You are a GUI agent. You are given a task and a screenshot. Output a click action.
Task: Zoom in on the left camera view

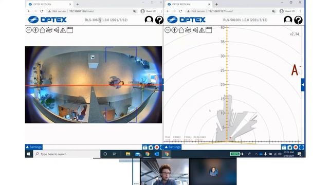point(35,30)
